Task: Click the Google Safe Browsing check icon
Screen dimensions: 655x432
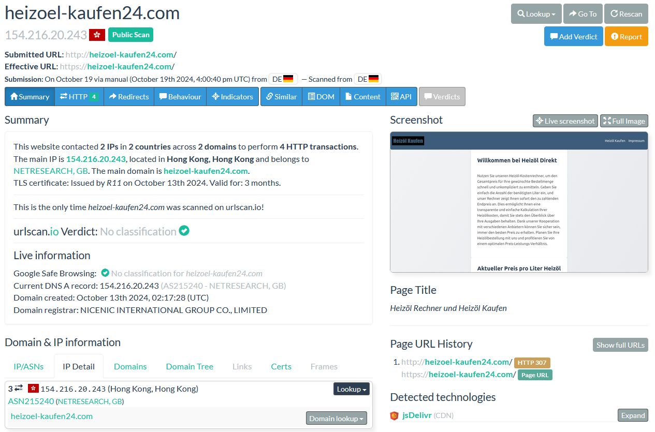Action: [105, 273]
